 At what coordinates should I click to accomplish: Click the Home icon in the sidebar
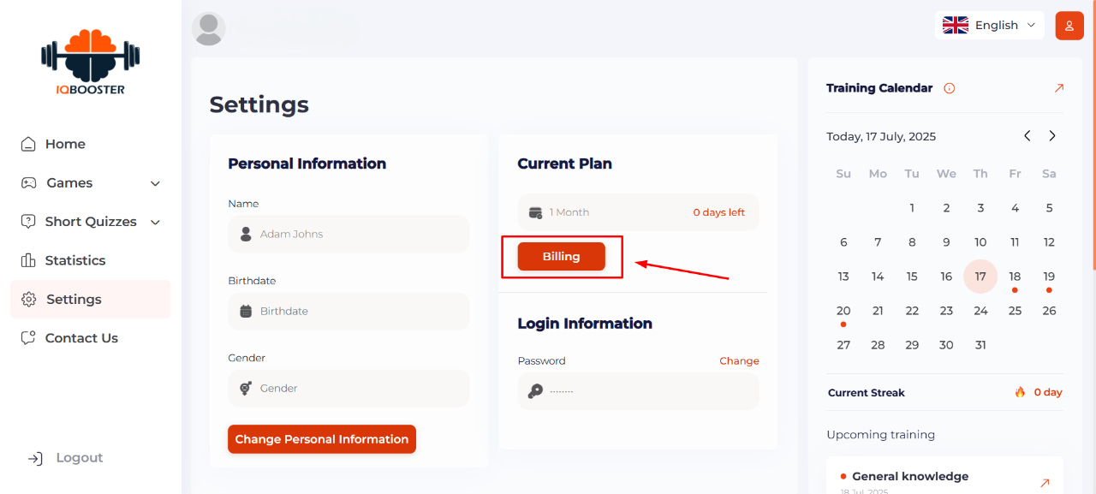pyautogui.click(x=28, y=144)
